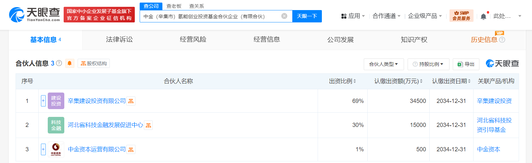Screen dimensions: 532x163
Task: Open related link 河北省科技投资引导基金
Action: point(494,125)
